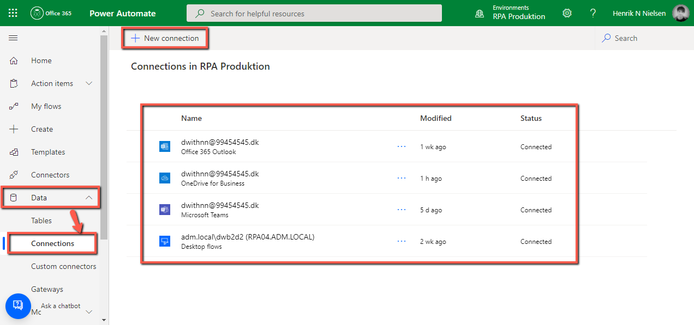Click the Office 365 logo

point(50,13)
